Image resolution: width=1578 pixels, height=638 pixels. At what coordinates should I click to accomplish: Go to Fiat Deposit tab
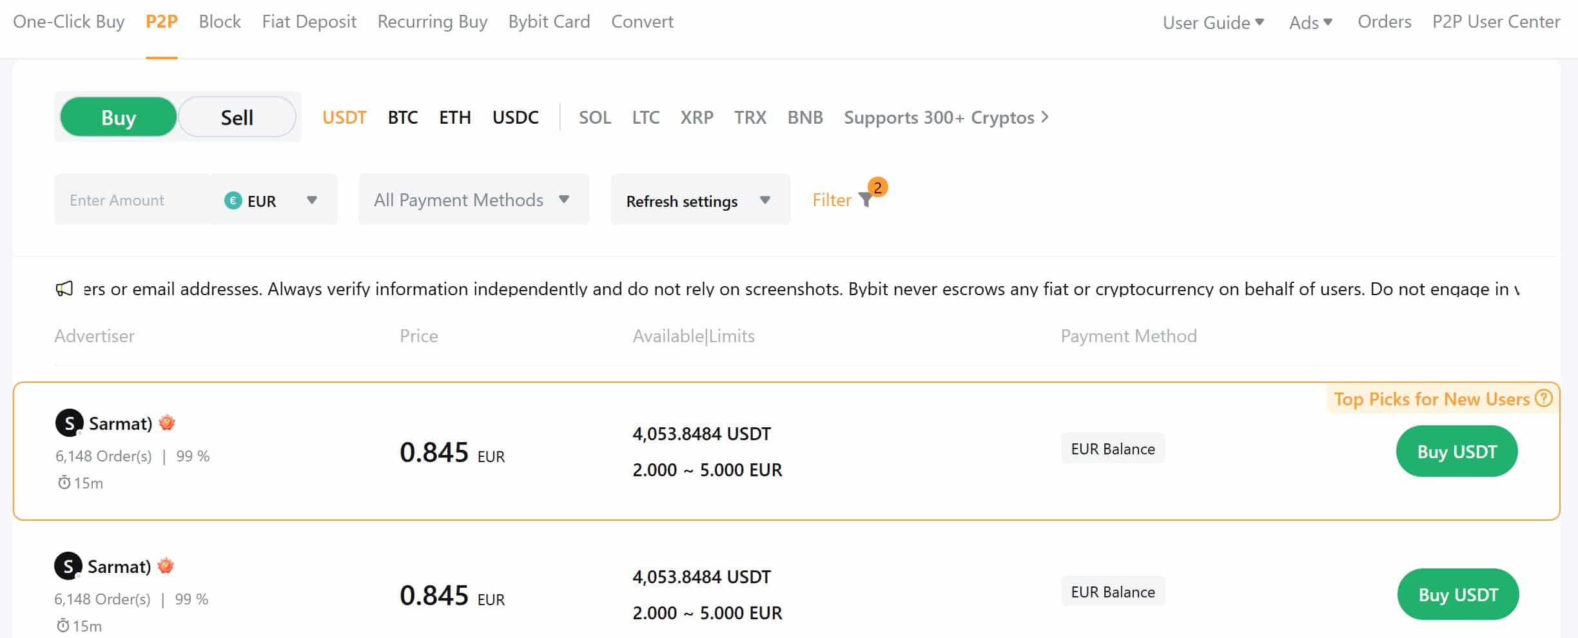click(x=309, y=22)
